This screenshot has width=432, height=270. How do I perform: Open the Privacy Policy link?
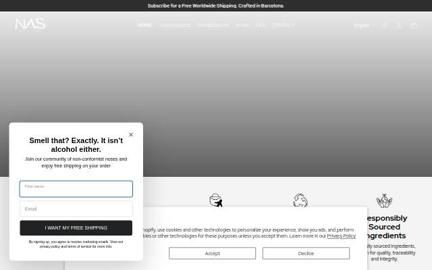click(342, 236)
